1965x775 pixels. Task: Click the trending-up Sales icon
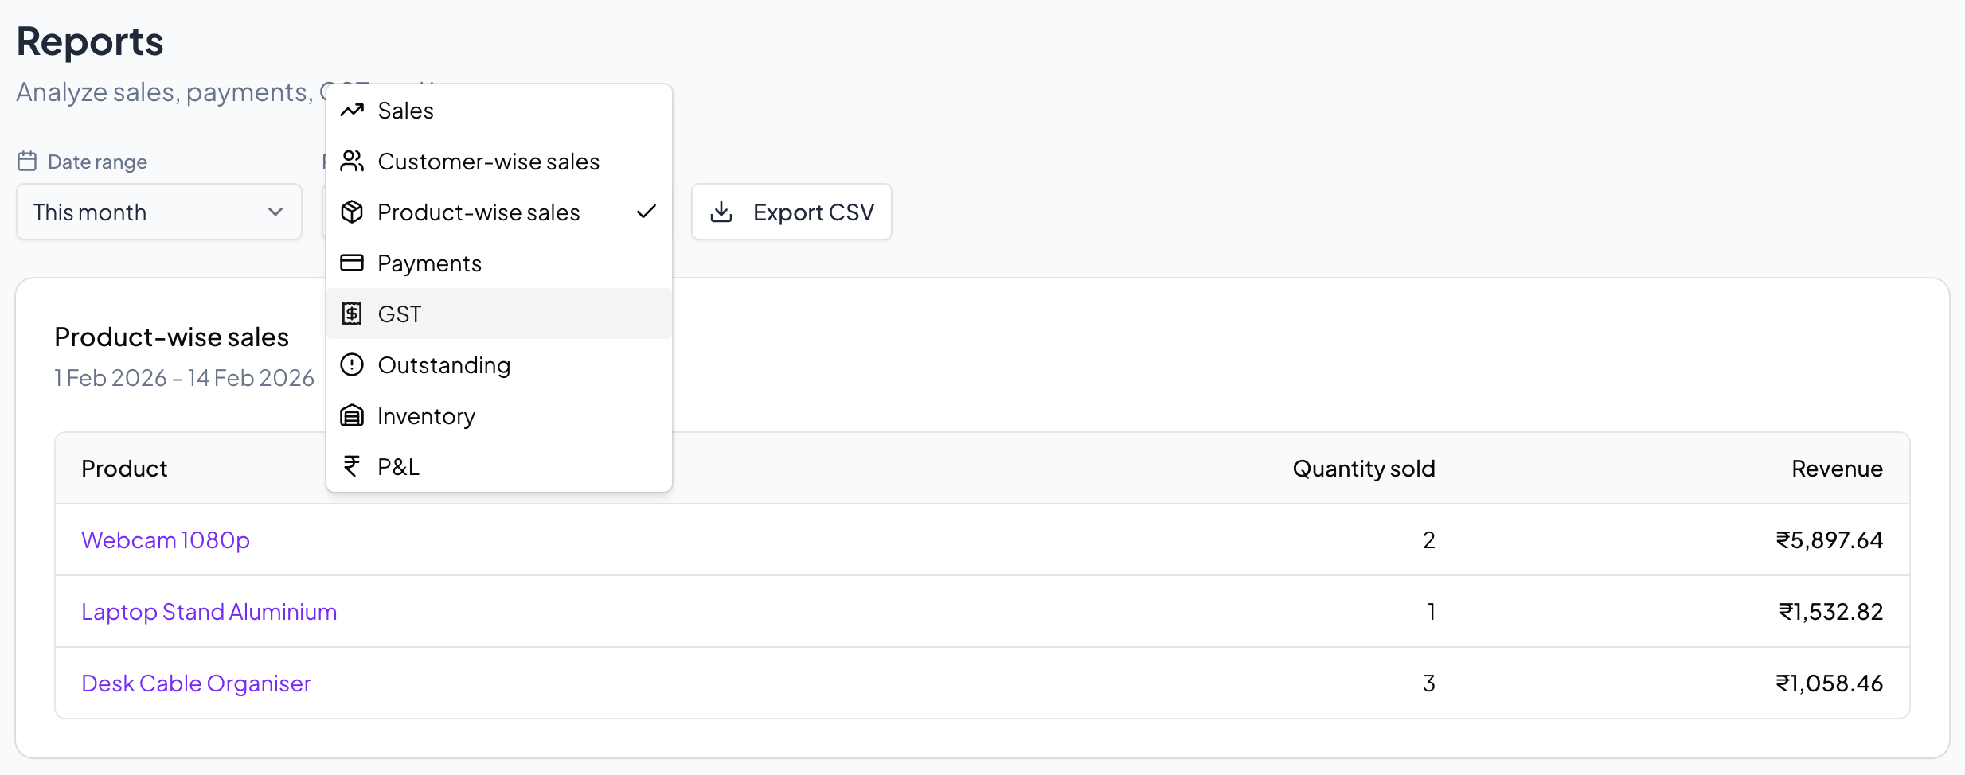[x=352, y=111]
